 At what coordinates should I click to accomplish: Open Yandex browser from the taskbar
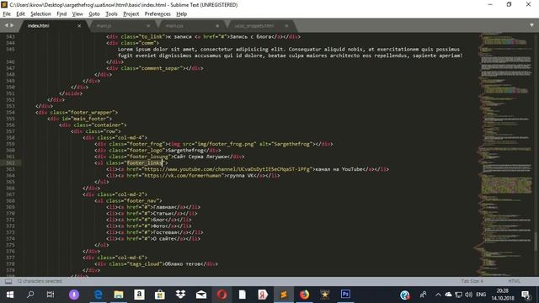click(x=263, y=295)
